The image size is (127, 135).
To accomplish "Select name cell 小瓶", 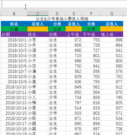I will point(38,92).
